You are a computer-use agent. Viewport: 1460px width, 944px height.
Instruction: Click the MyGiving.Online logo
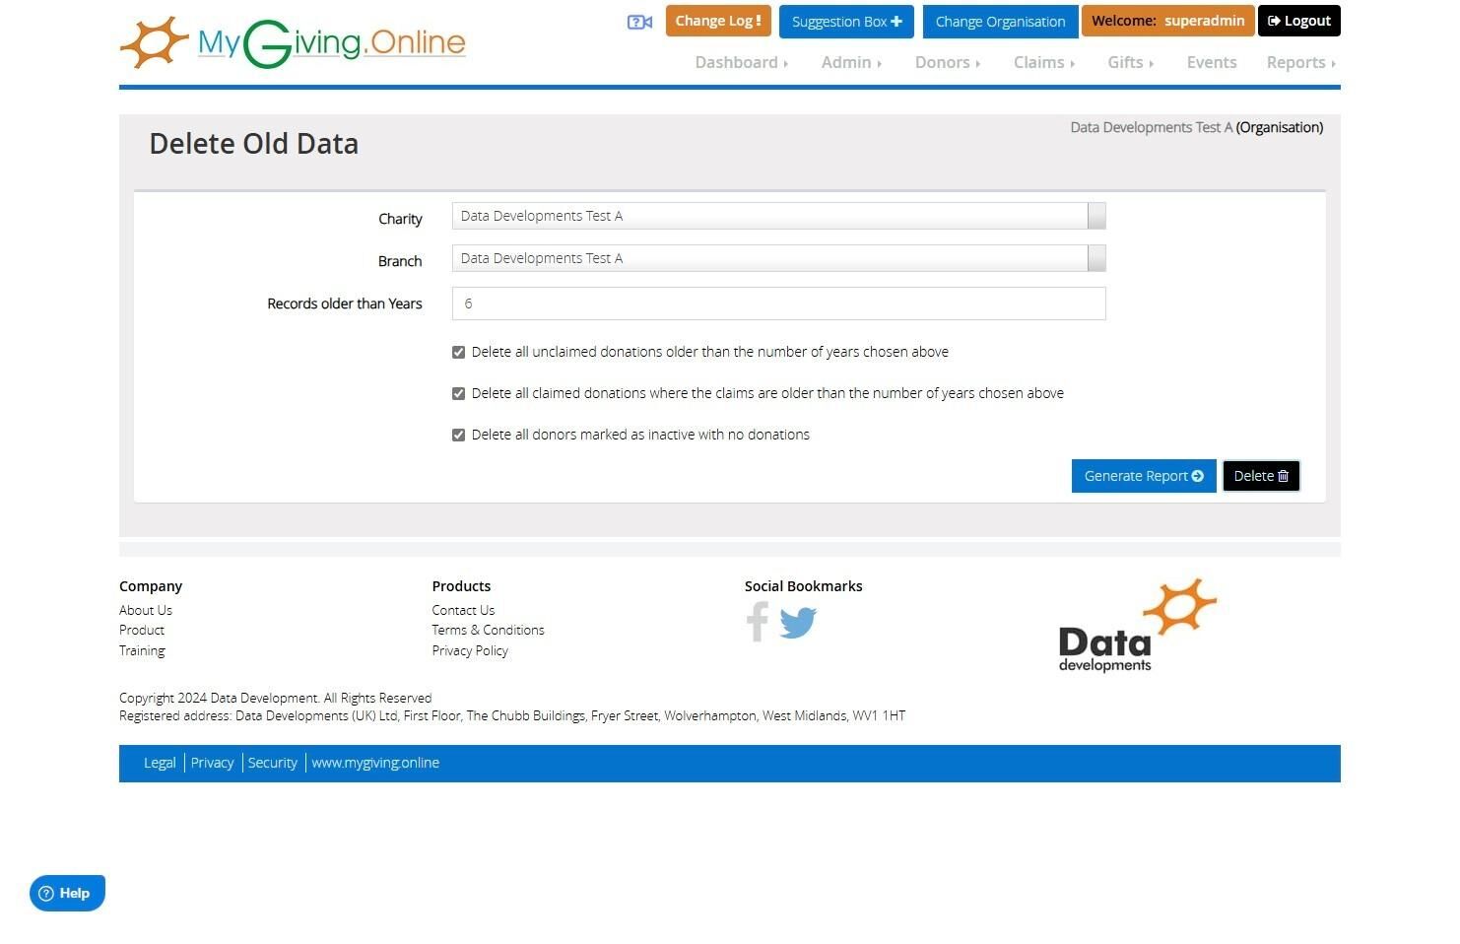tap(293, 43)
